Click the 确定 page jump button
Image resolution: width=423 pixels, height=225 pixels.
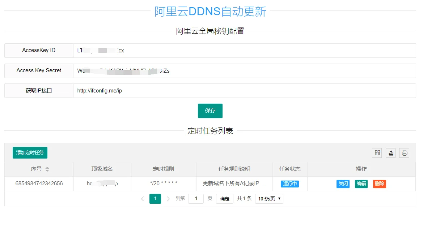click(224, 199)
